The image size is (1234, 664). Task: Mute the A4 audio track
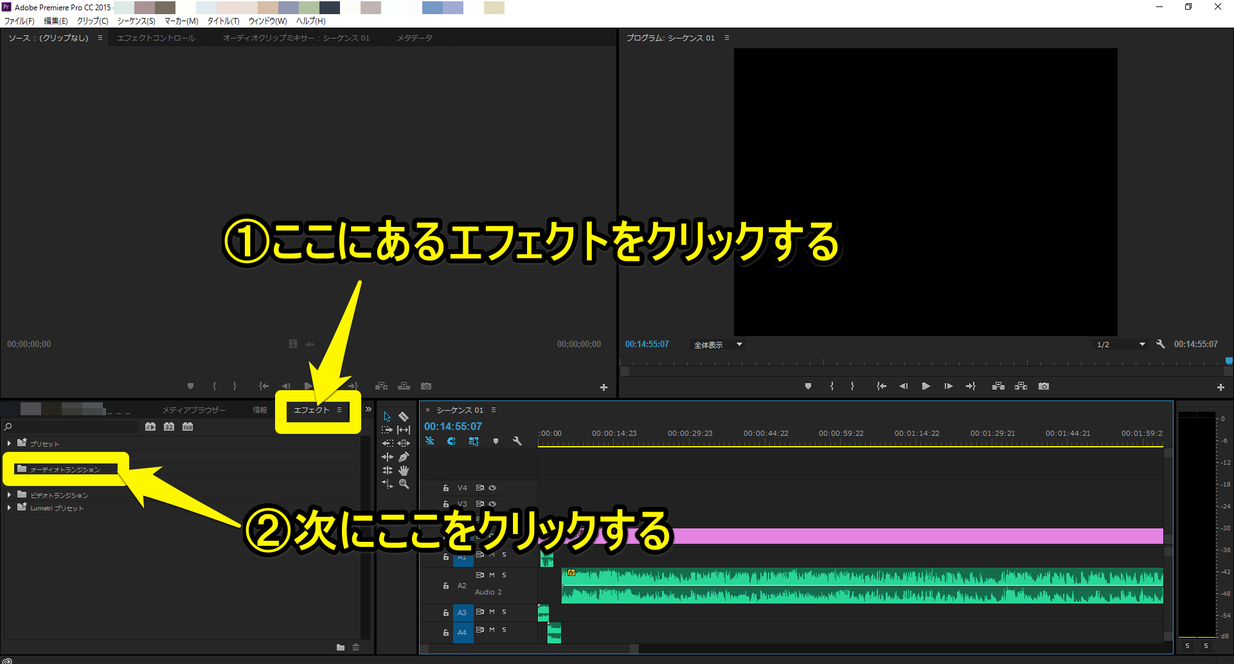[x=492, y=630]
